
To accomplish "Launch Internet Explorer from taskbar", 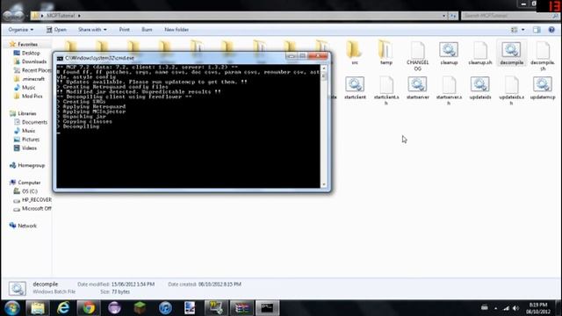I will coord(63,308).
